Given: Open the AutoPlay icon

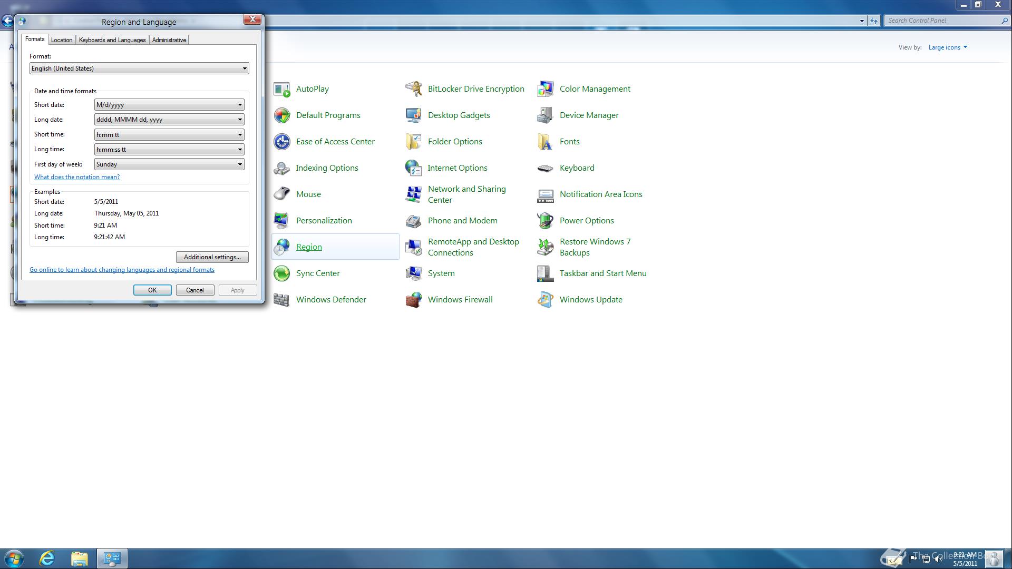Looking at the screenshot, I should (282, 89).
